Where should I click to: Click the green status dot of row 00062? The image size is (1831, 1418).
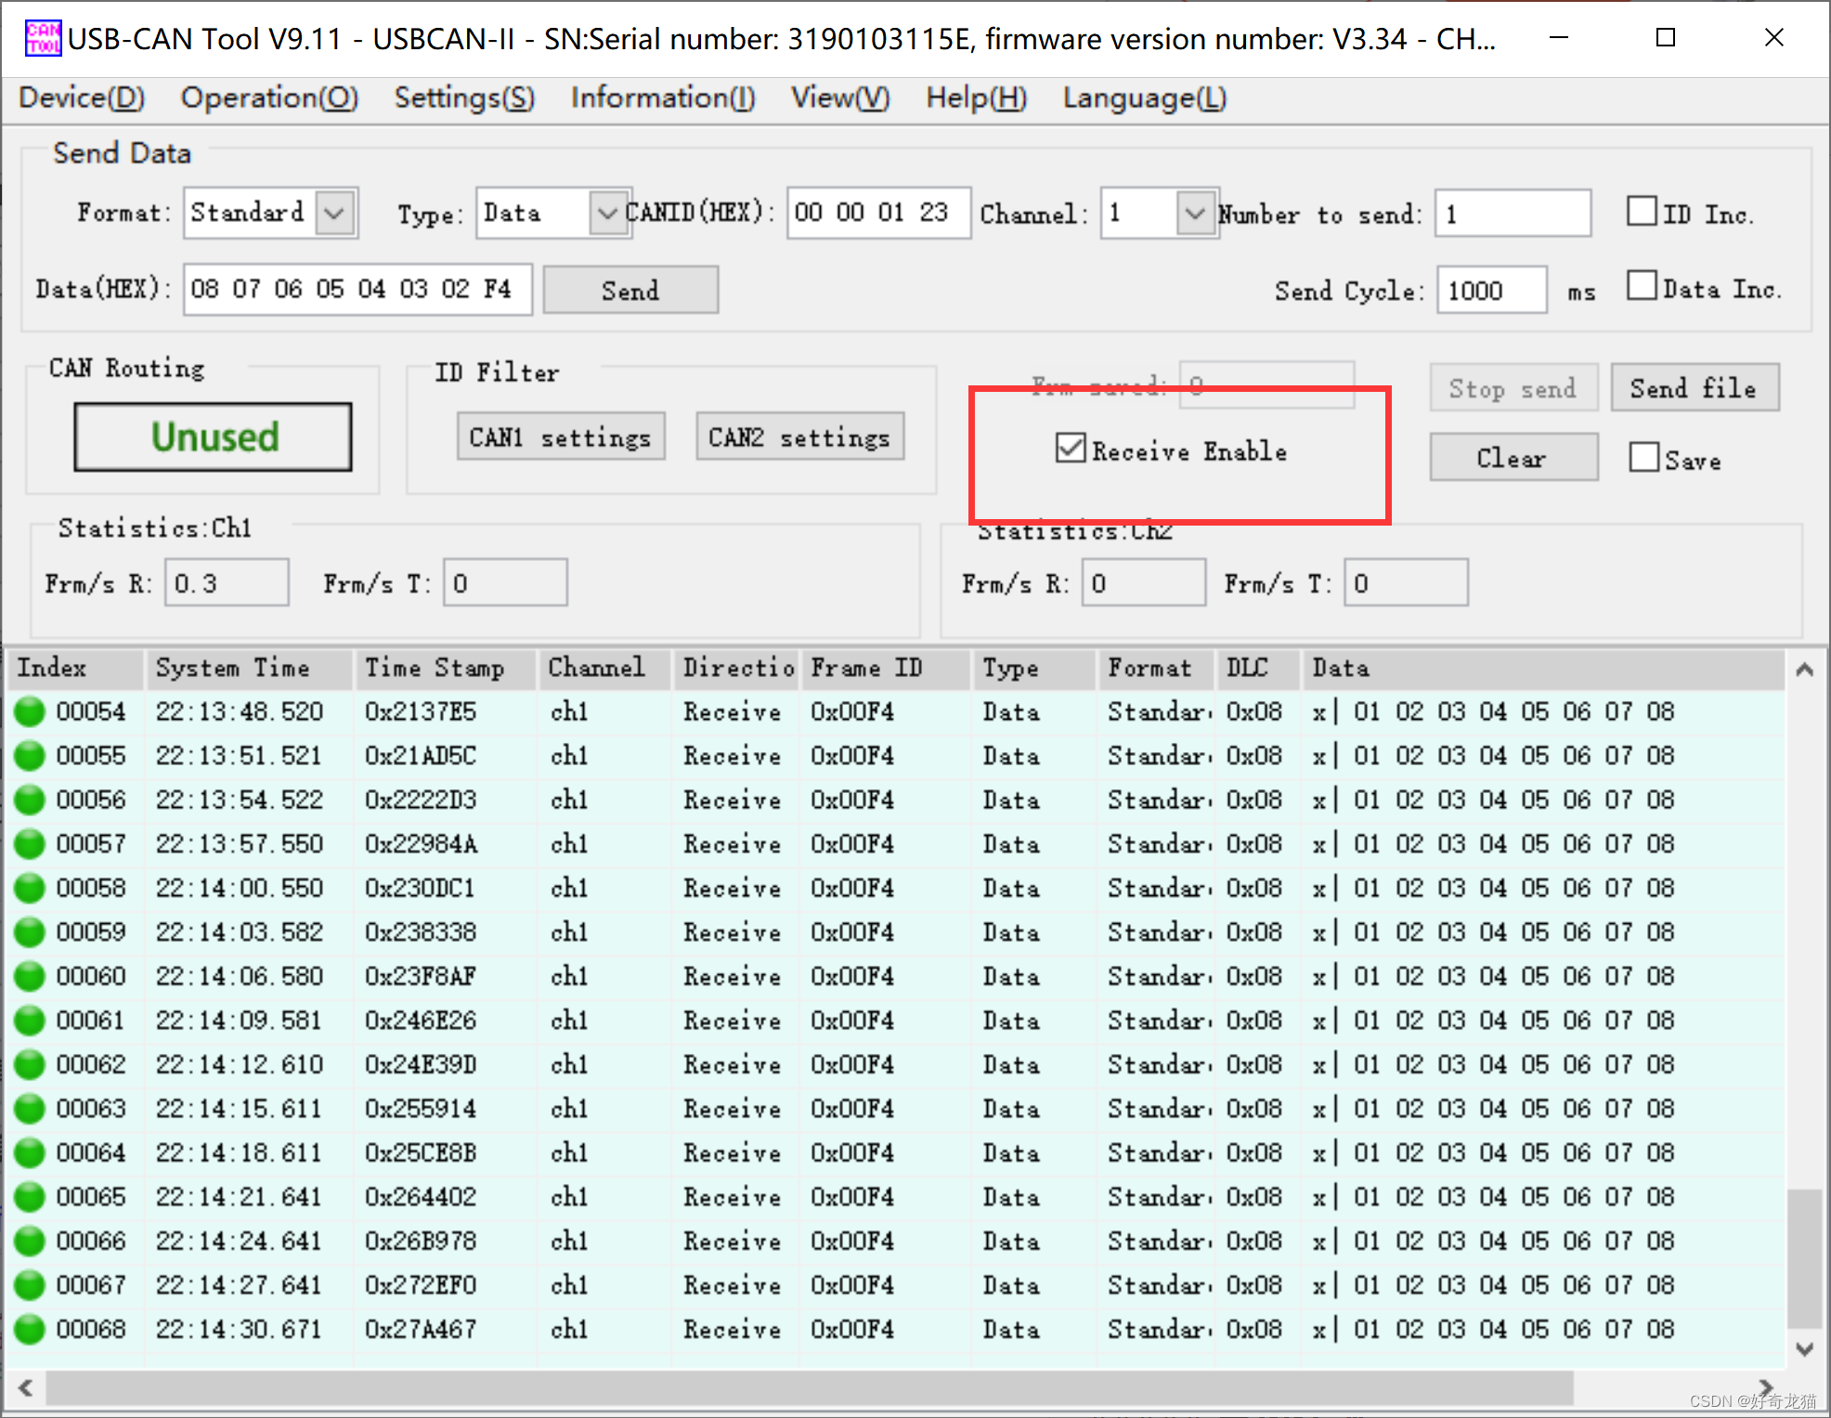click(x=30, y=1064)
